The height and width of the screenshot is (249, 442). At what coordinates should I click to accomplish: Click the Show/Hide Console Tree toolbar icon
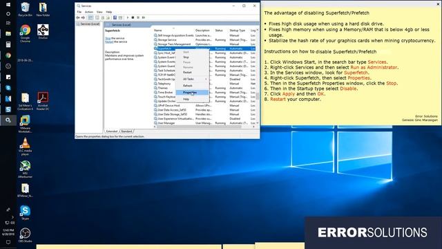(90, 17)
